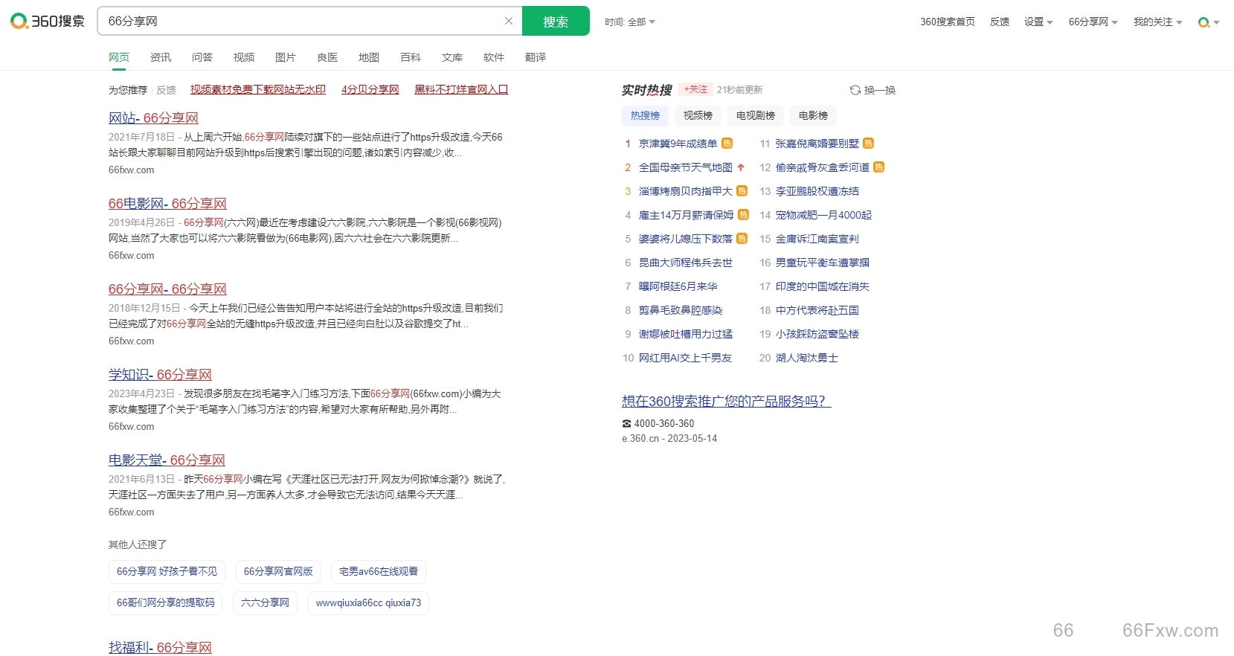Switch to the 翻译 tab
Viewport: 1234px width, 656px height.
tap(536, 57)
